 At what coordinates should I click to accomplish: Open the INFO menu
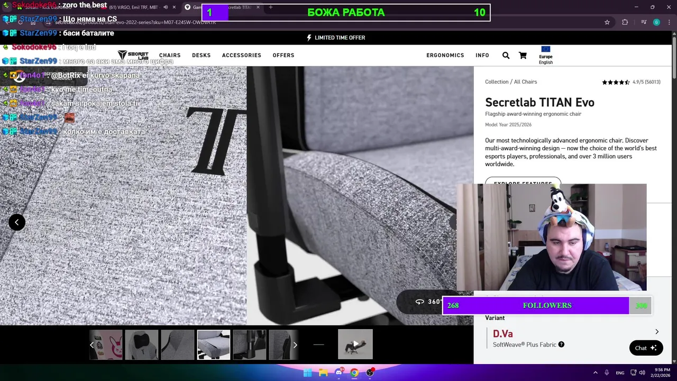pyautogui.click(x=482, y=55)
